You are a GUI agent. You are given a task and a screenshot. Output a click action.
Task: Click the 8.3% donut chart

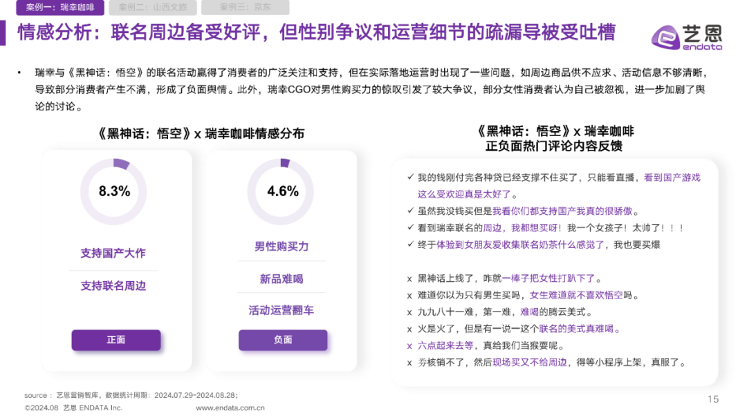coord(114,191)
